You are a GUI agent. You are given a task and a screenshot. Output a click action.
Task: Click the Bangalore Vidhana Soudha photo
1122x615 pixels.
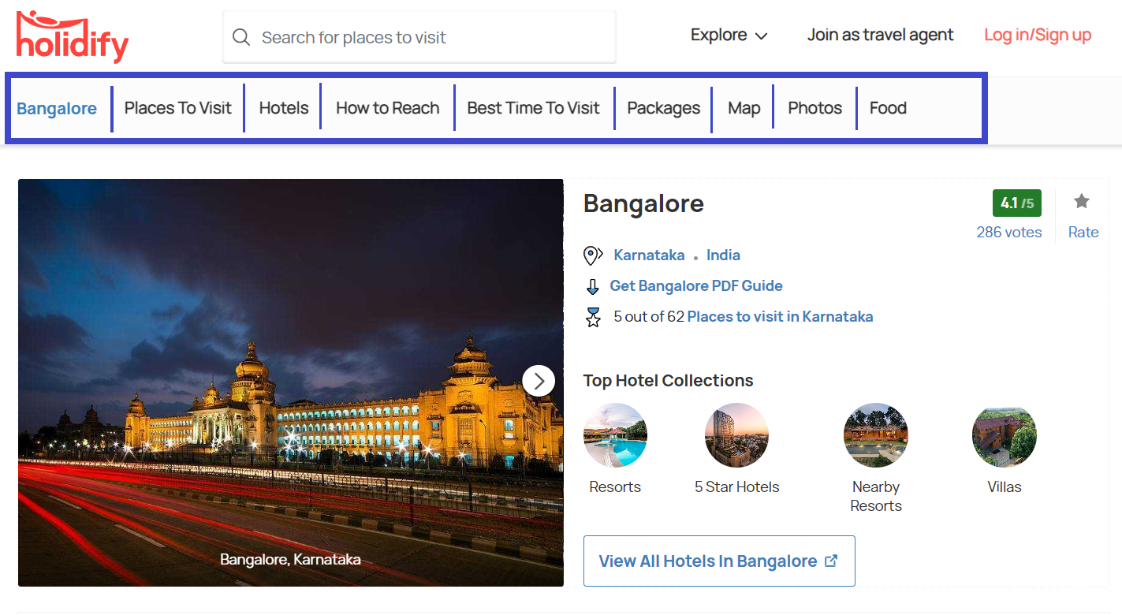point(291,382)
